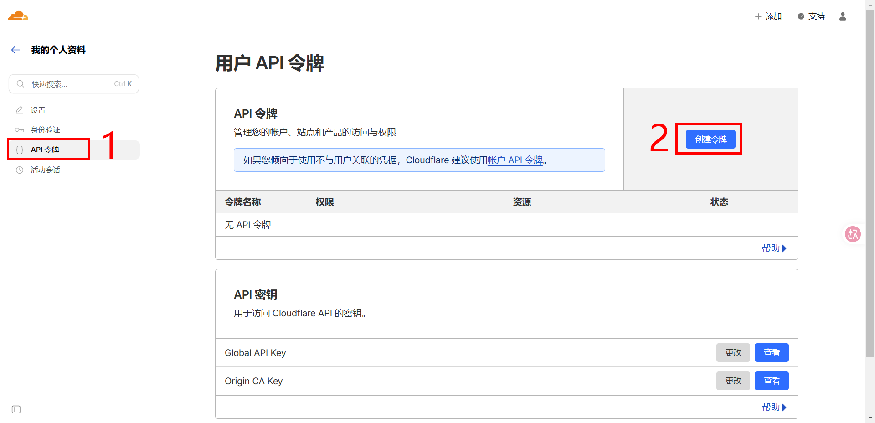This screenshot has height=423, width=875.
Task: Focus the 快速搜索 input field
Action: tap(74, 84)
